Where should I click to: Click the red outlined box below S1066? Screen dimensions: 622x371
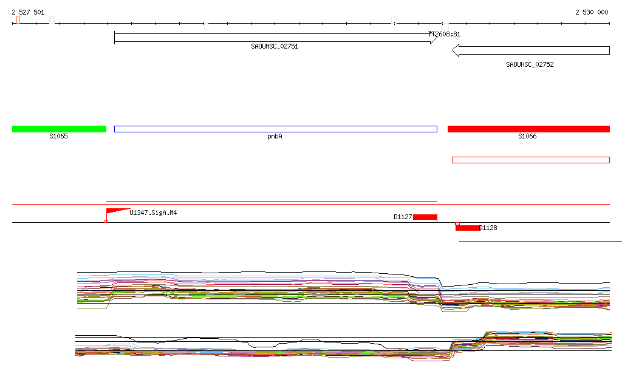[x=530, y=160]
